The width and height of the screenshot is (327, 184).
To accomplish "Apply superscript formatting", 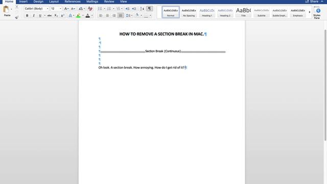I will point(62,15).
